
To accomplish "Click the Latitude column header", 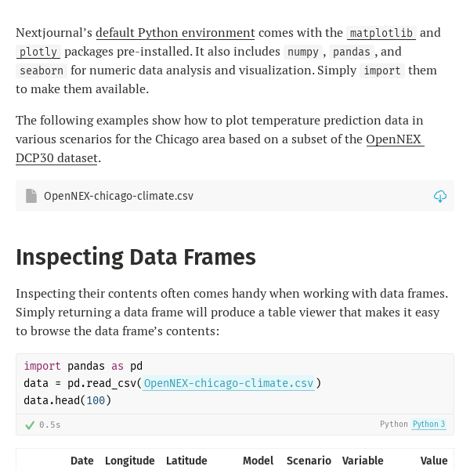I will (x=186, y=461).
